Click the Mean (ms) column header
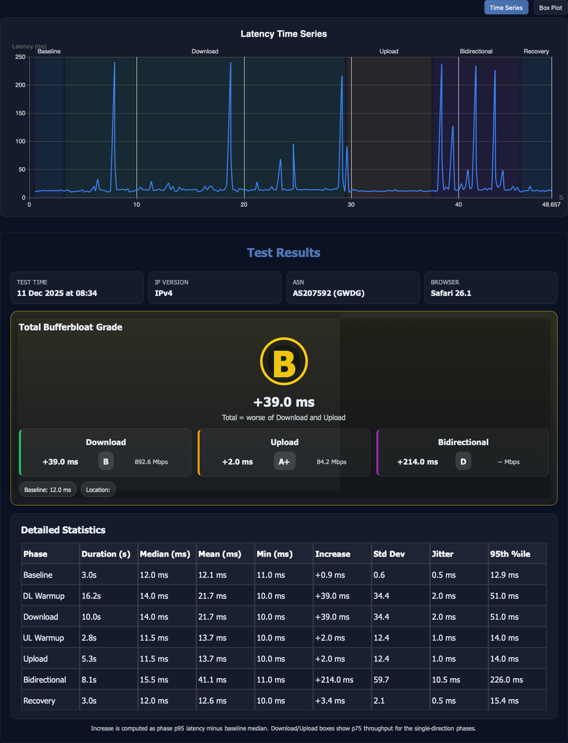 tap(225, 554)
